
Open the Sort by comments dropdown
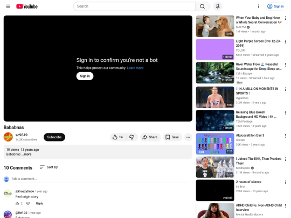[49, 167]
